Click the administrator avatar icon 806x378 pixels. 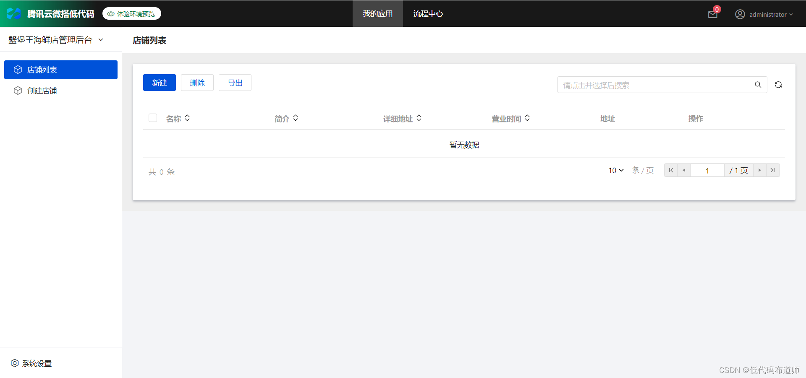pos(740,14)
